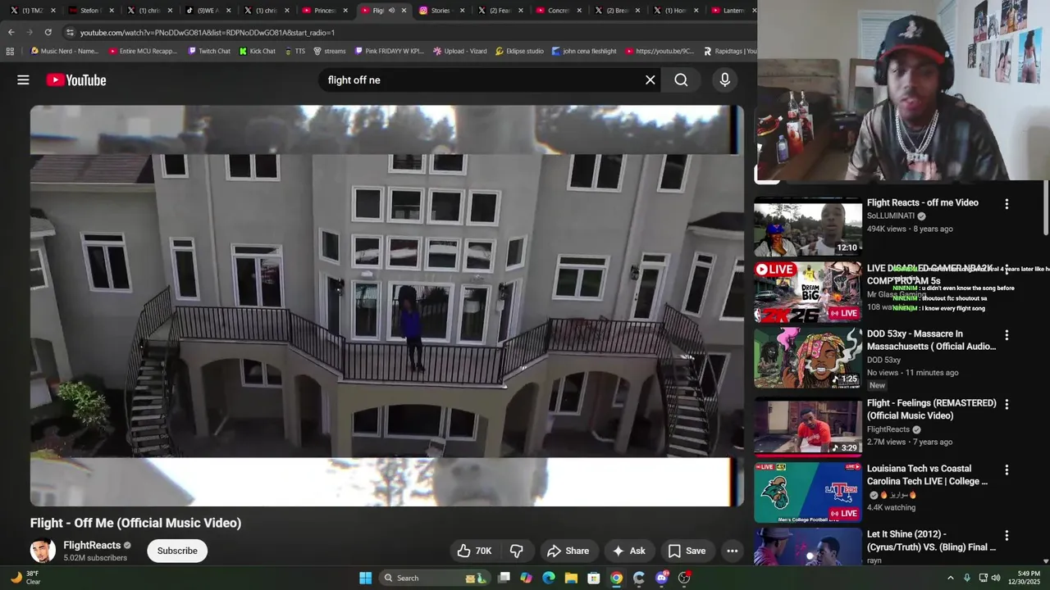Clear the search box with the X

651,79
